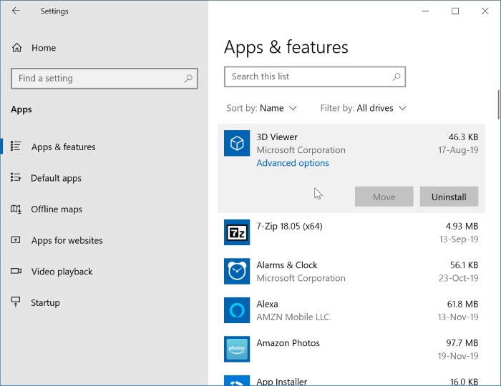Click AMZN Mobile LLC. publisher text
Image resolution: width=501 pixels, height=386 pixels.
294,317
